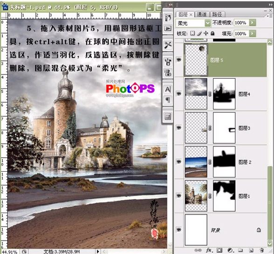The height and width of the screenshot is (254, 274).
Task: Create new adjustment layer icon
Action: [230, 250]
